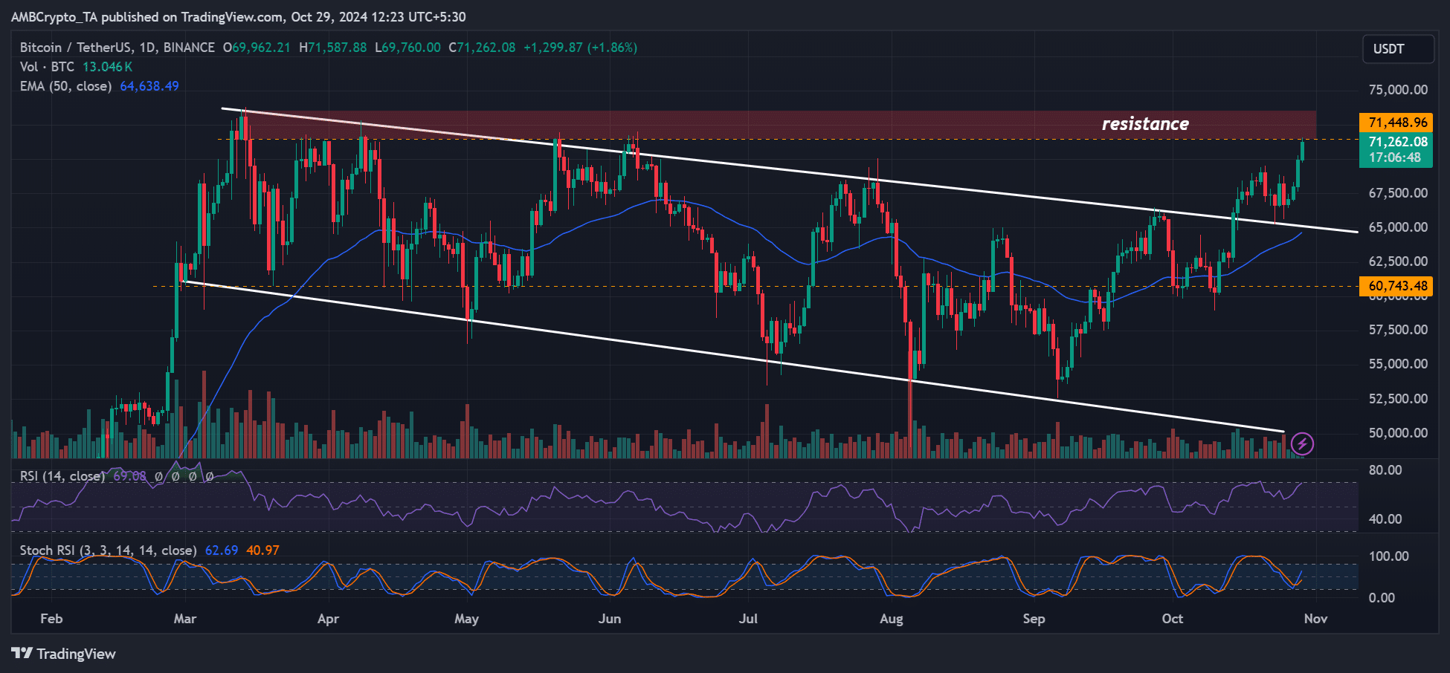Click the 52,500.00 price axis label
Viewport: 1450px width, 673px height.
tap(1398, 399)
